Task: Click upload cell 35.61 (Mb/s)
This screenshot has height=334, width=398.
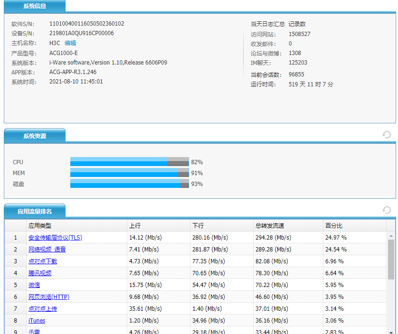Action: (x=145, y=309)
